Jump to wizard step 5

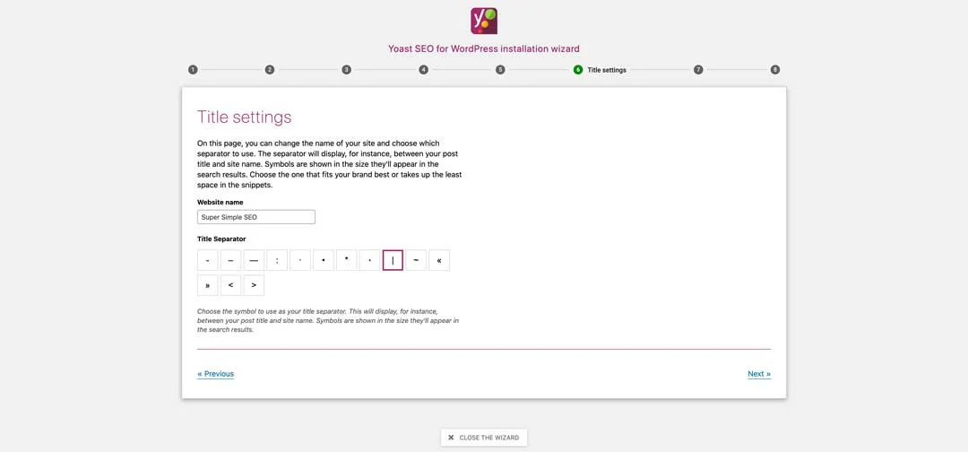pos(501,70)
